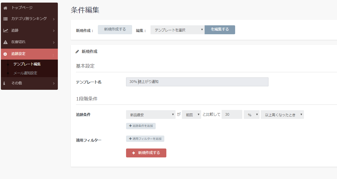Click the pencil icon next to 新規作成 heading
This screenshot has width=337, height=179.
point(77,52)
